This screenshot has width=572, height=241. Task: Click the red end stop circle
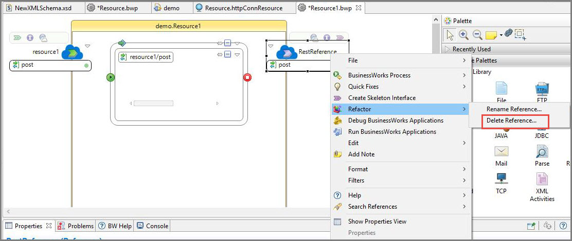coord(247,77)
